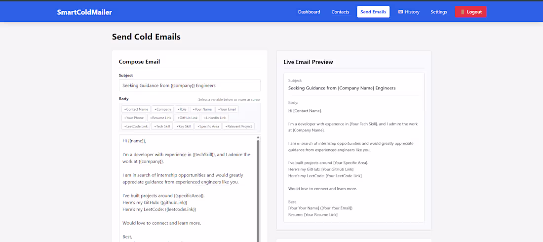
Task: Click body line 'Hi {{name}},' in editor
Action: click(x=134, y=141)
